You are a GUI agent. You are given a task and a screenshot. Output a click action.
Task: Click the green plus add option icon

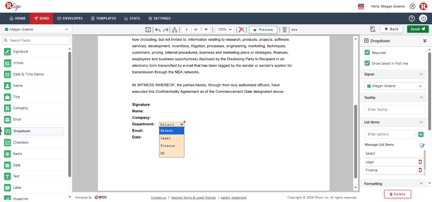pos(421,134)
